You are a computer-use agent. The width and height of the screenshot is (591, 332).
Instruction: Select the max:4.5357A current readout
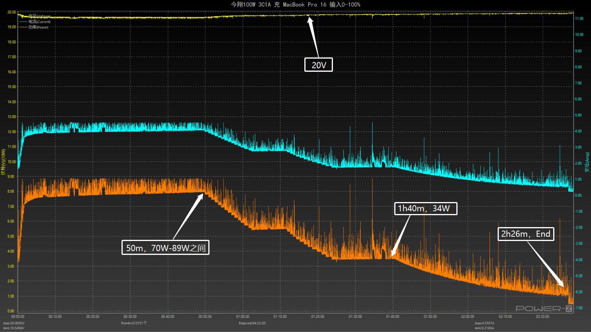[485, 323]
